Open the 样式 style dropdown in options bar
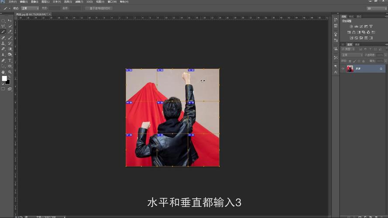This screenshot has height=218, width=388. tap(30, 8)
